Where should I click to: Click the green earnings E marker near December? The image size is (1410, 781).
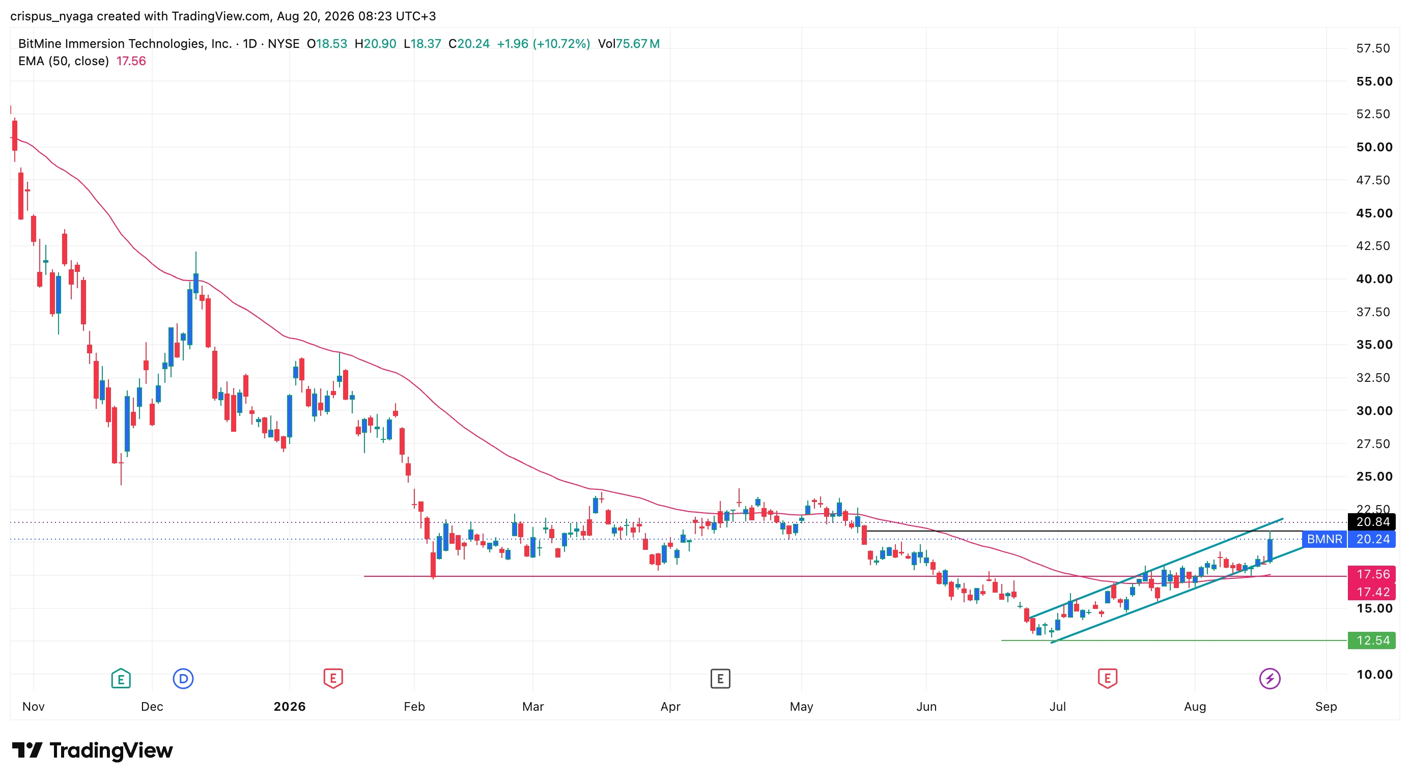121,679
